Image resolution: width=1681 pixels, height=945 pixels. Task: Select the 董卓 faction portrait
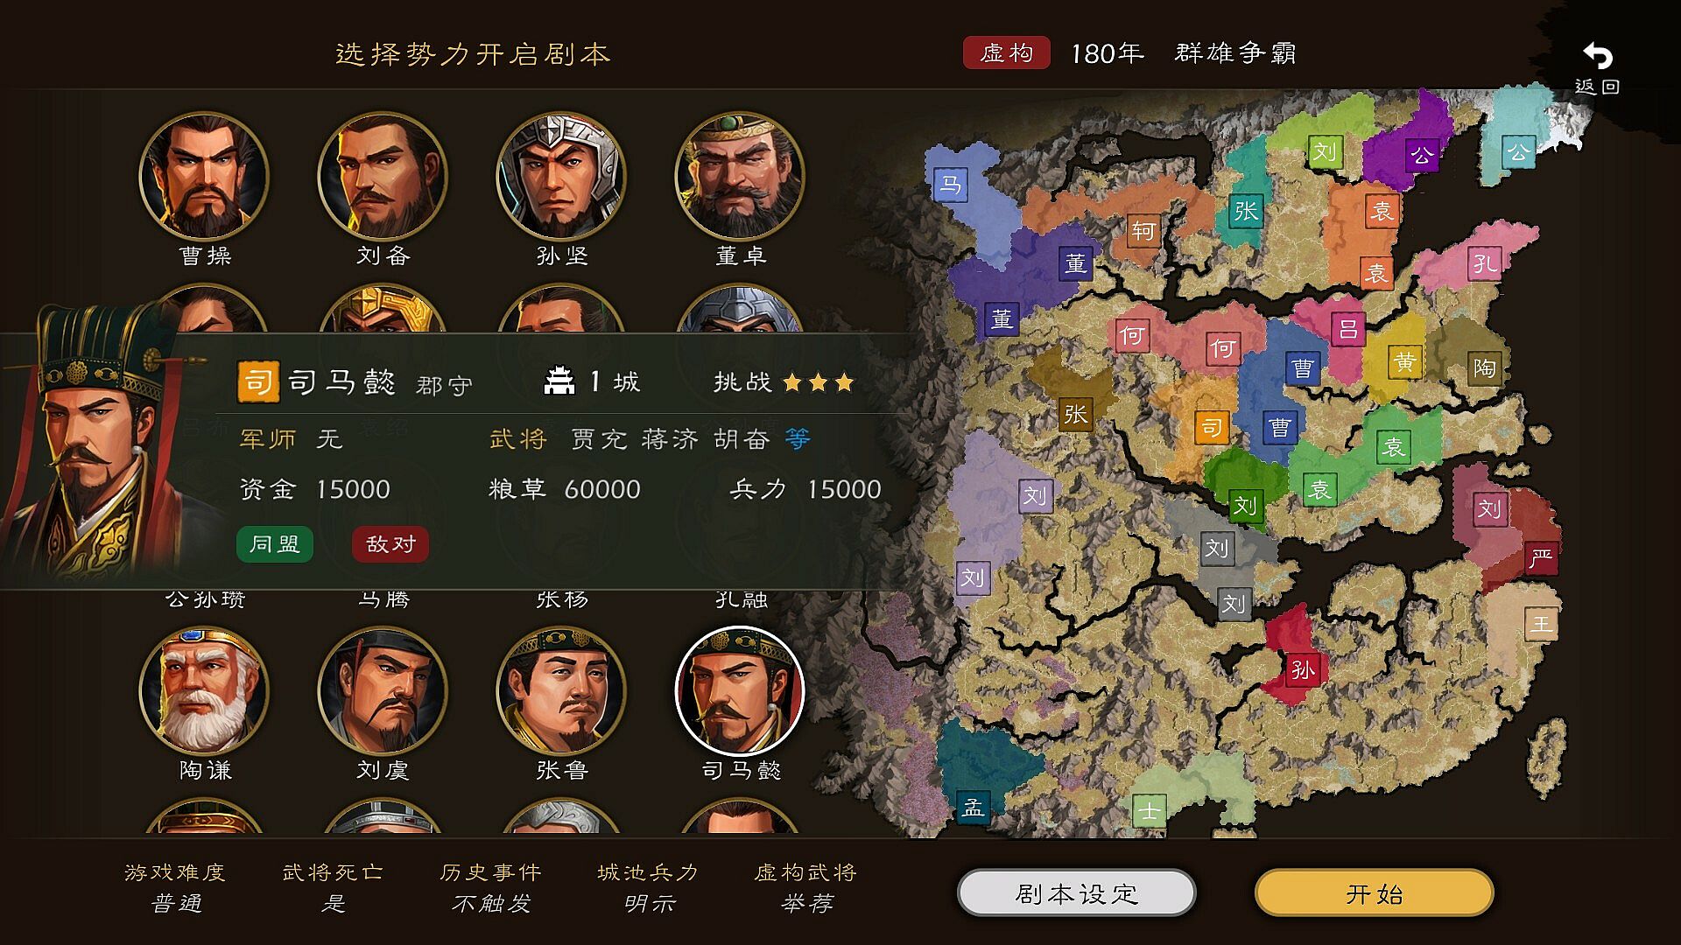coord(740,176)
